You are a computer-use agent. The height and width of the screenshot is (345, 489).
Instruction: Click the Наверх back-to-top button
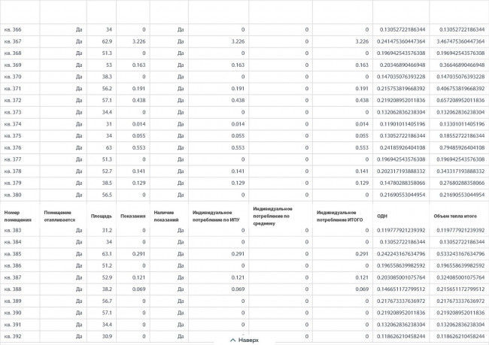(244, 340)
